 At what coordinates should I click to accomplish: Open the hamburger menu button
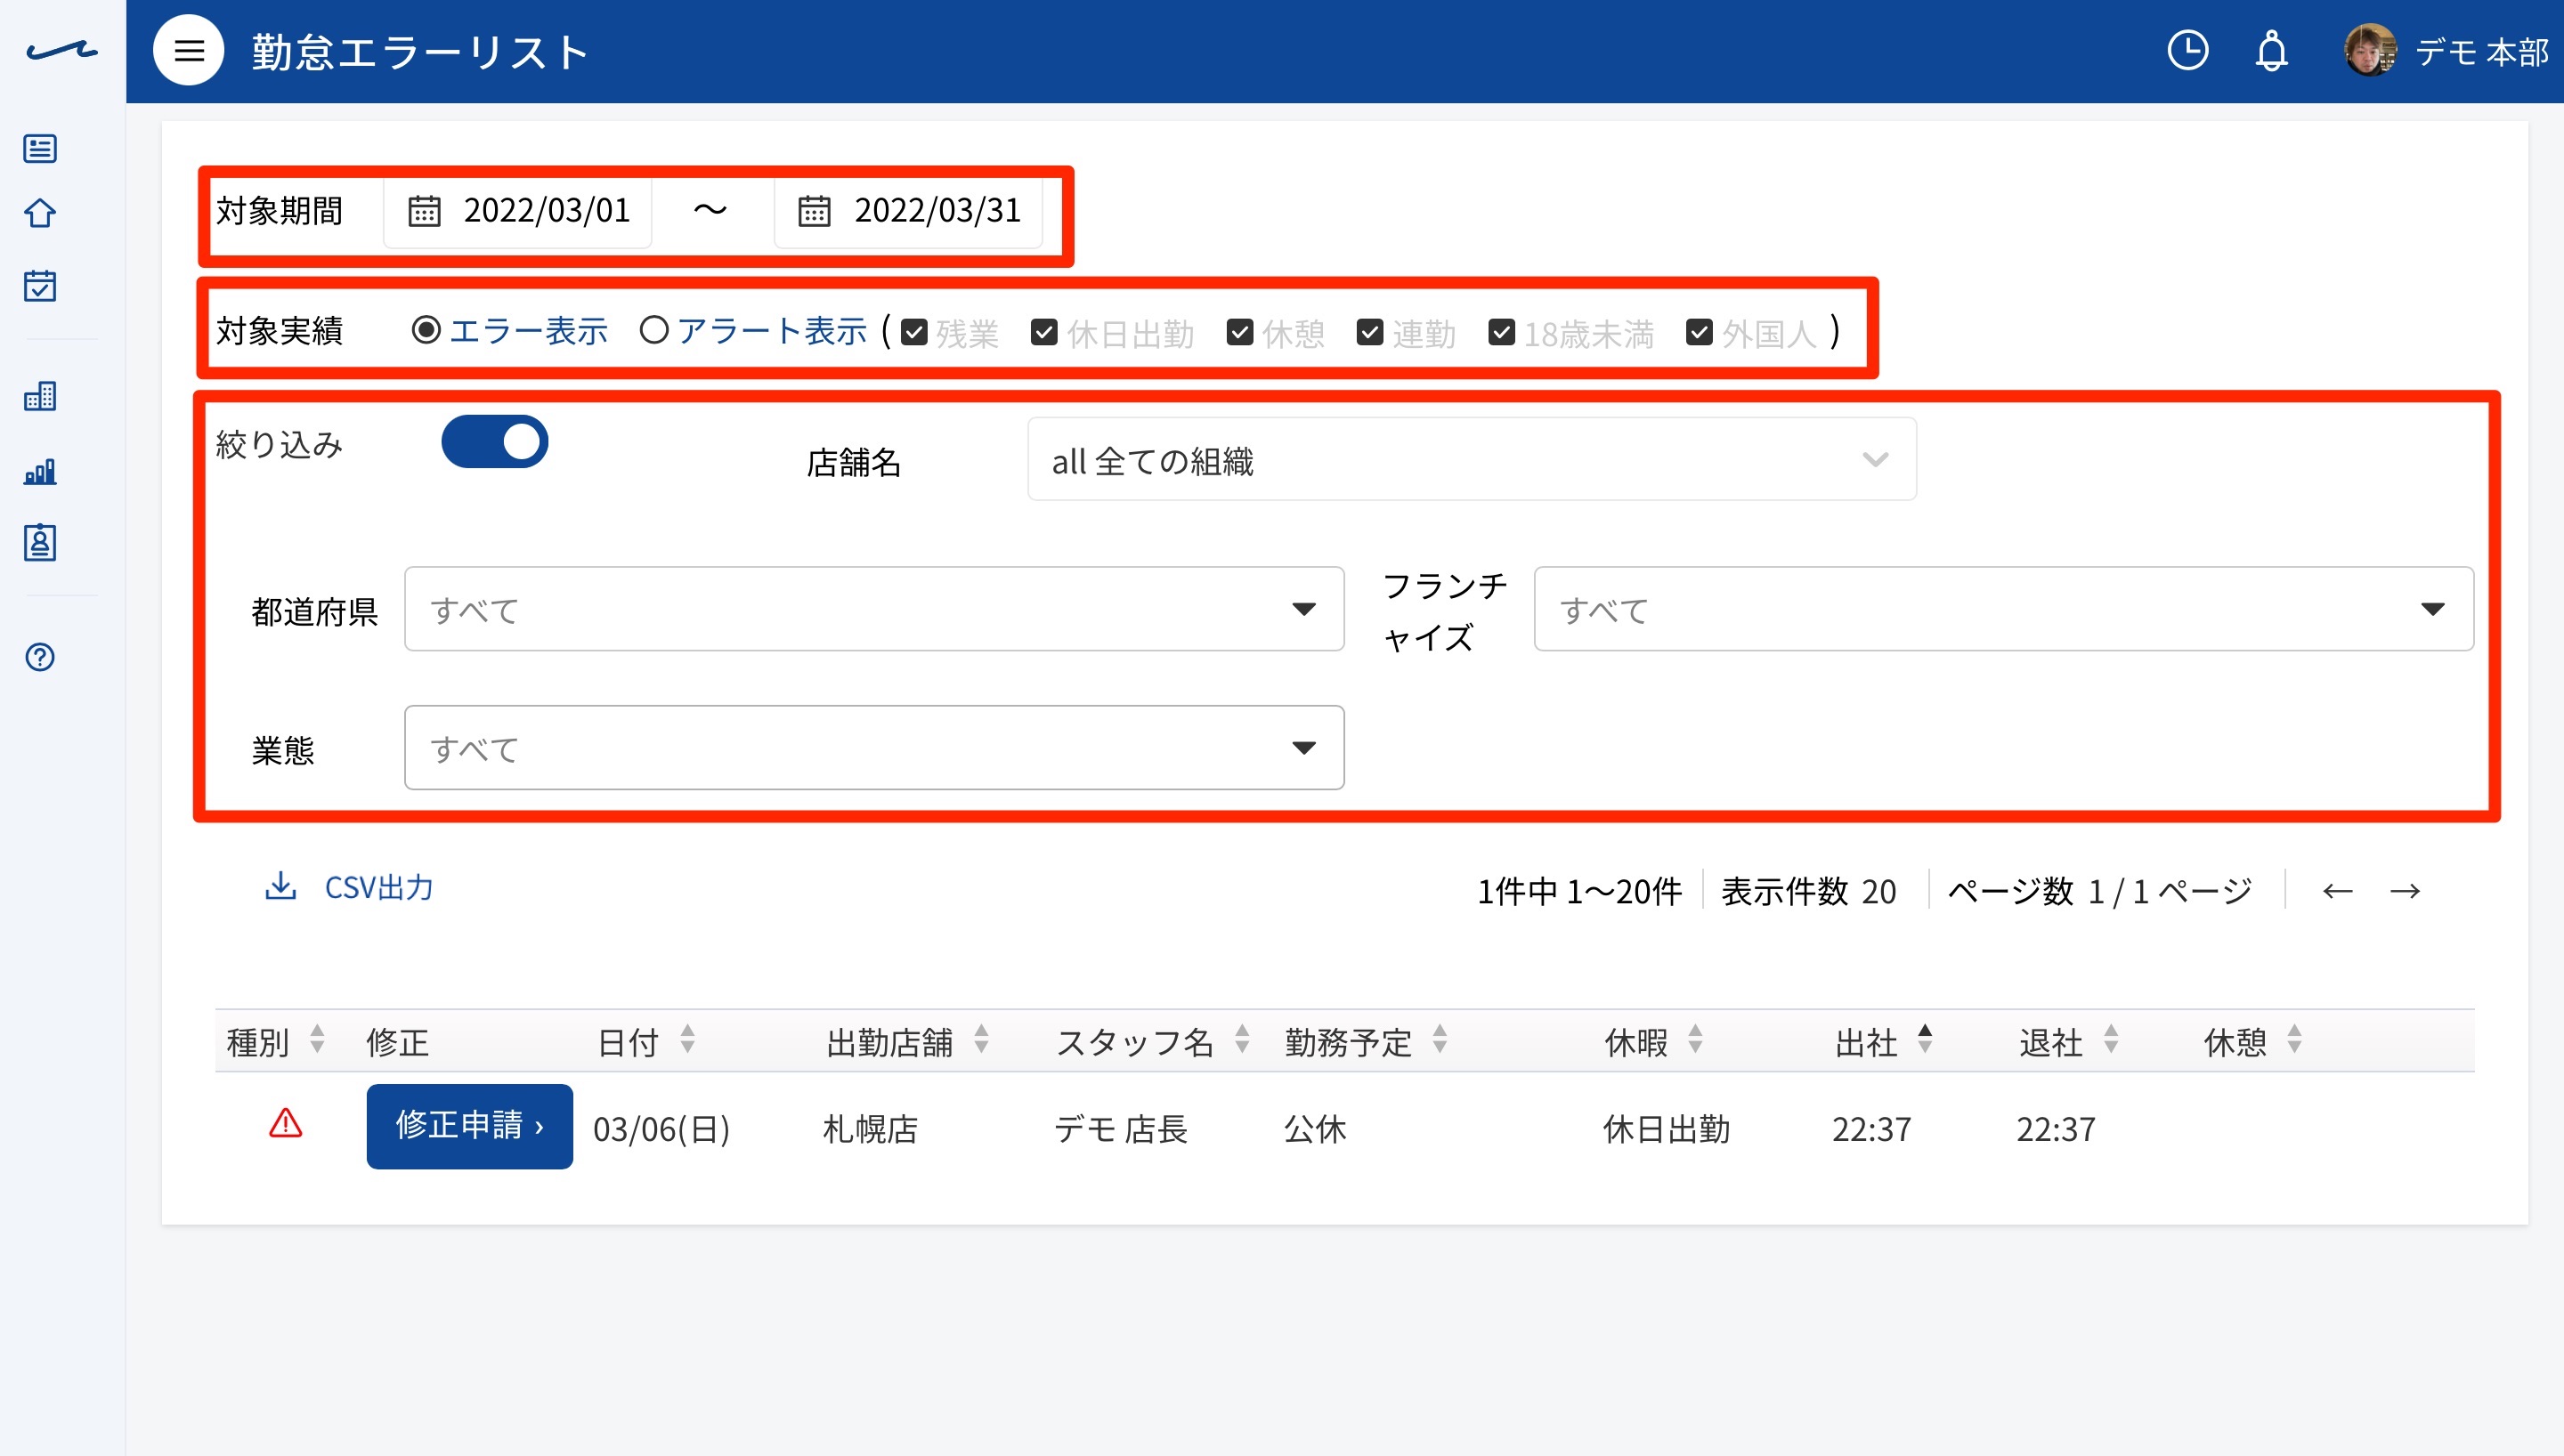188,50
